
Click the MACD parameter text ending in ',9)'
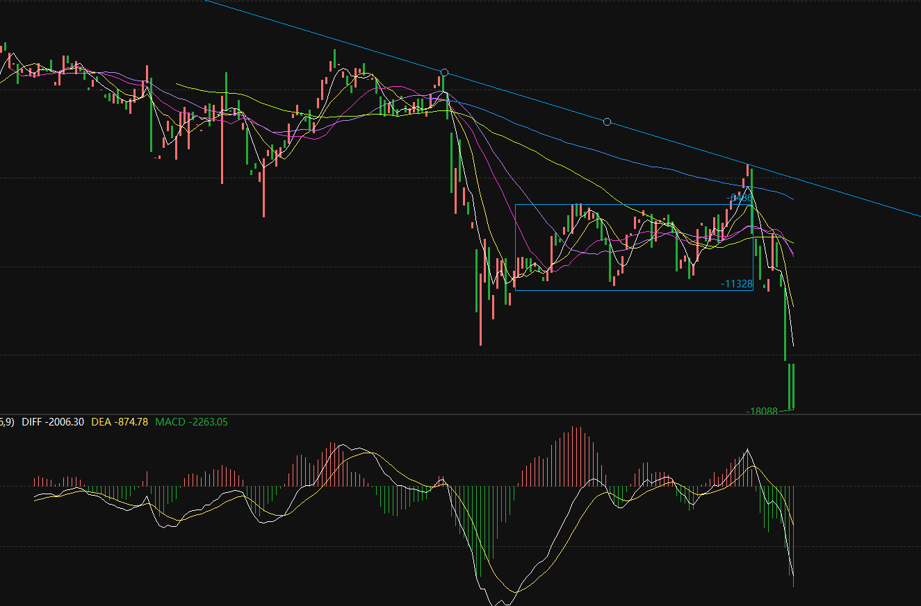[6, 421]
